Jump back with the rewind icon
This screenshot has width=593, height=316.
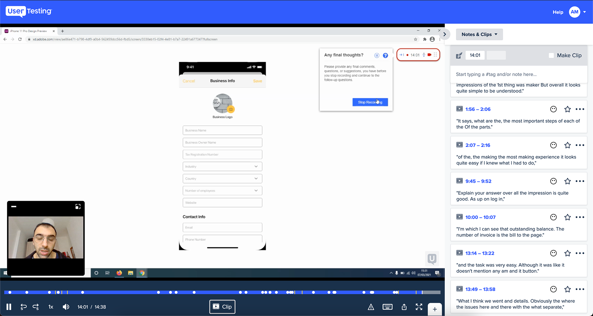[23, 307]
